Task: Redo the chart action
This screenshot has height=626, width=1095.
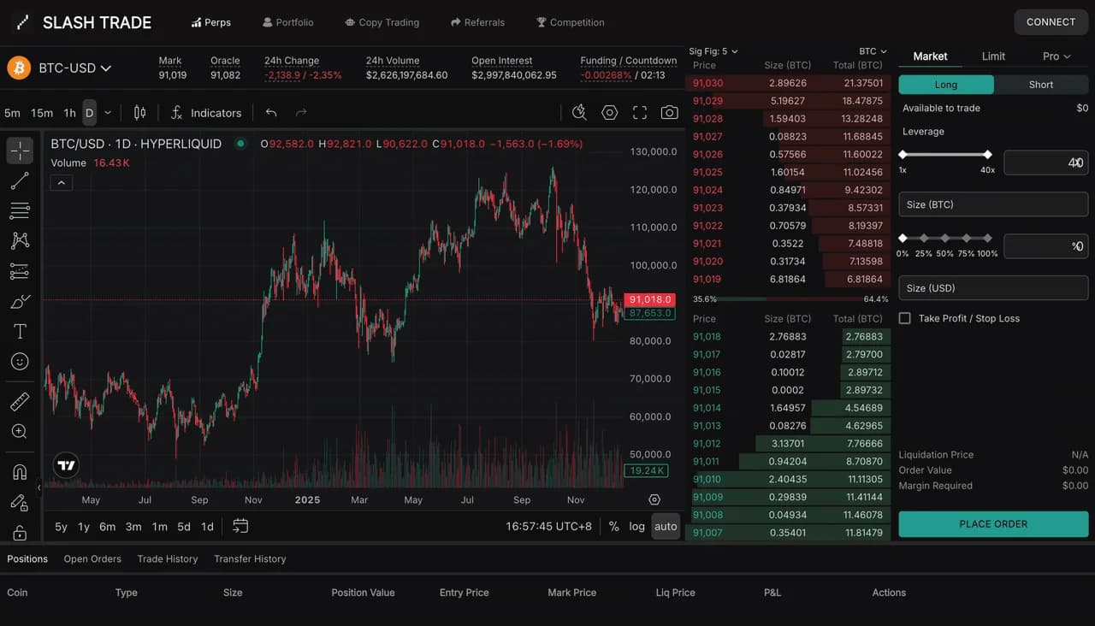Action: point(301,113)
